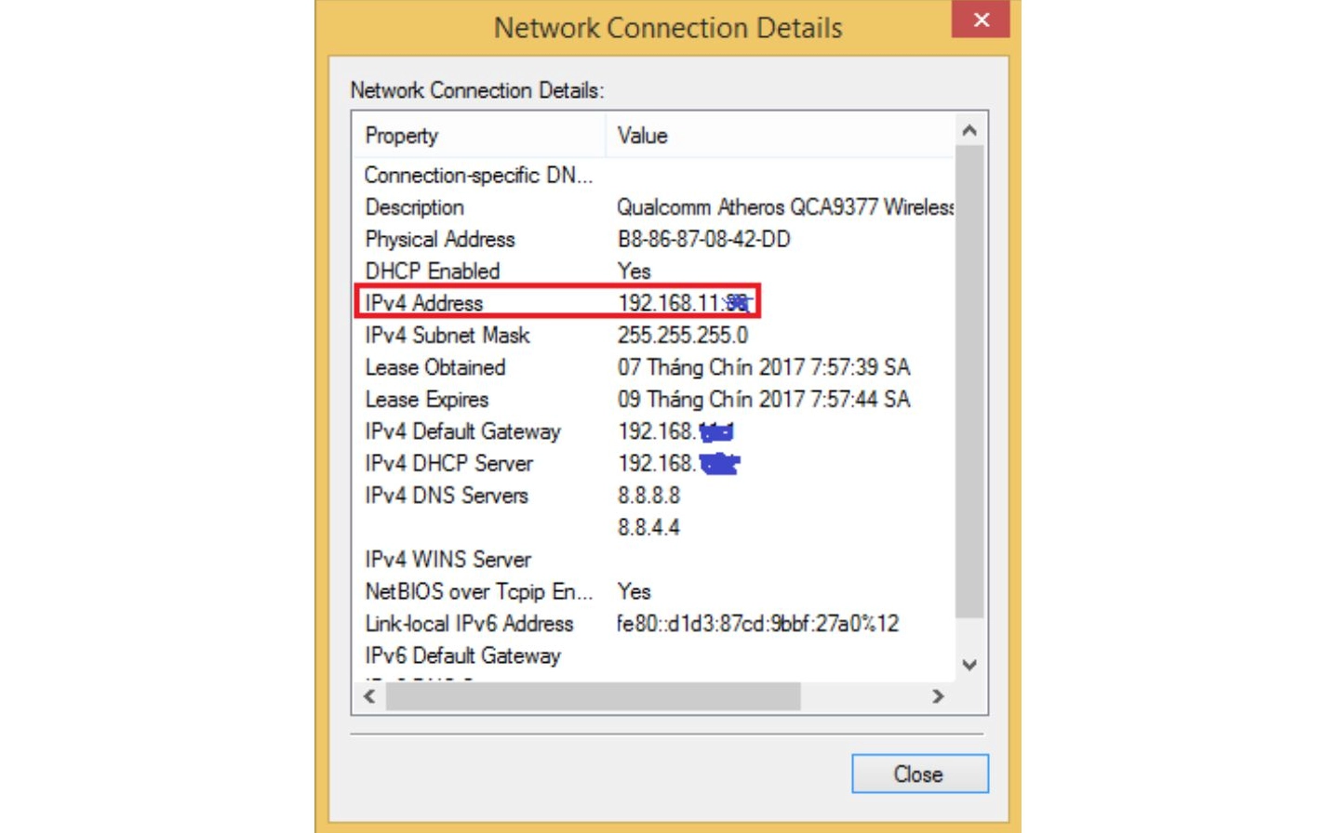This screenshot has height=833, width=1336.
Task: Select the IPv4 DHCP Server row
Action: (x=447, y=463)
